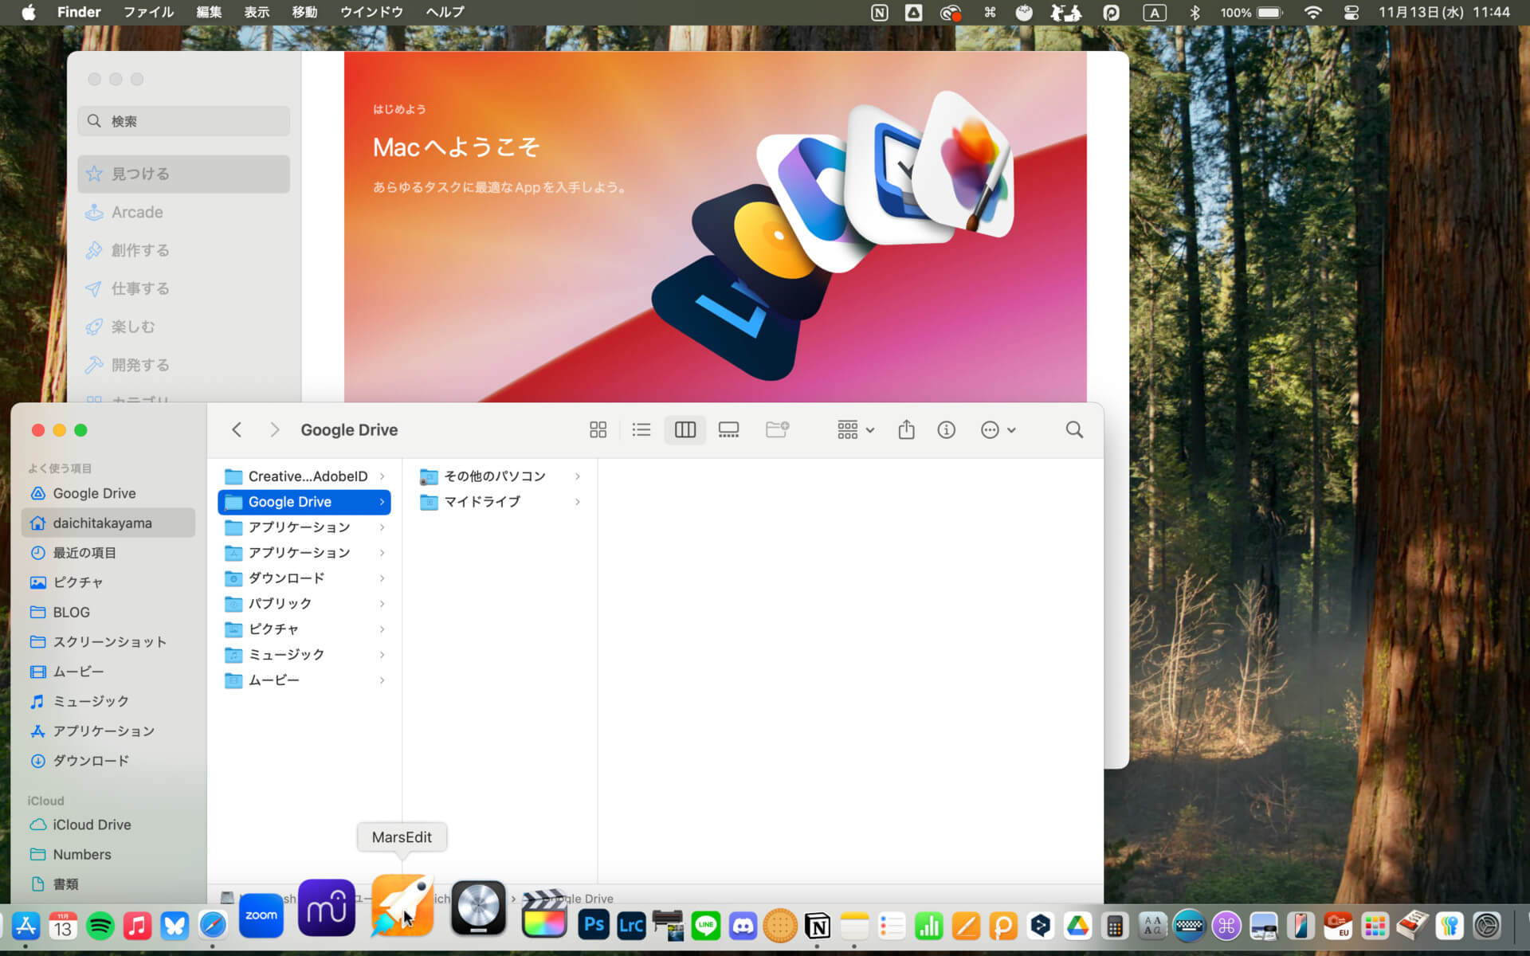
Task: Select daichitakayama home in Finder sidebar
Action: 108,523
